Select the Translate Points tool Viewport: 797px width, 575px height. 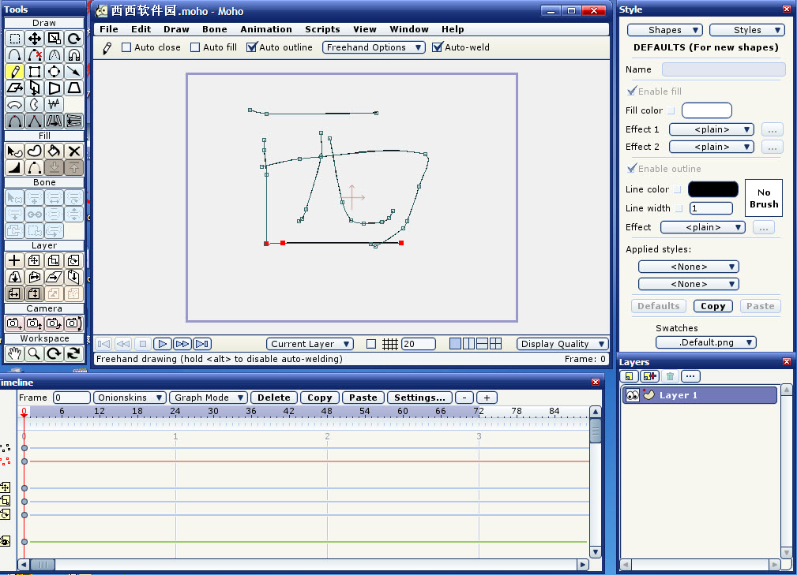[35, 39]
